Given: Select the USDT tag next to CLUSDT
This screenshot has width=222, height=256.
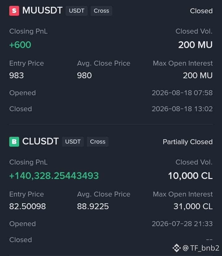Looking at the screenshot, I should click(73, 141).
